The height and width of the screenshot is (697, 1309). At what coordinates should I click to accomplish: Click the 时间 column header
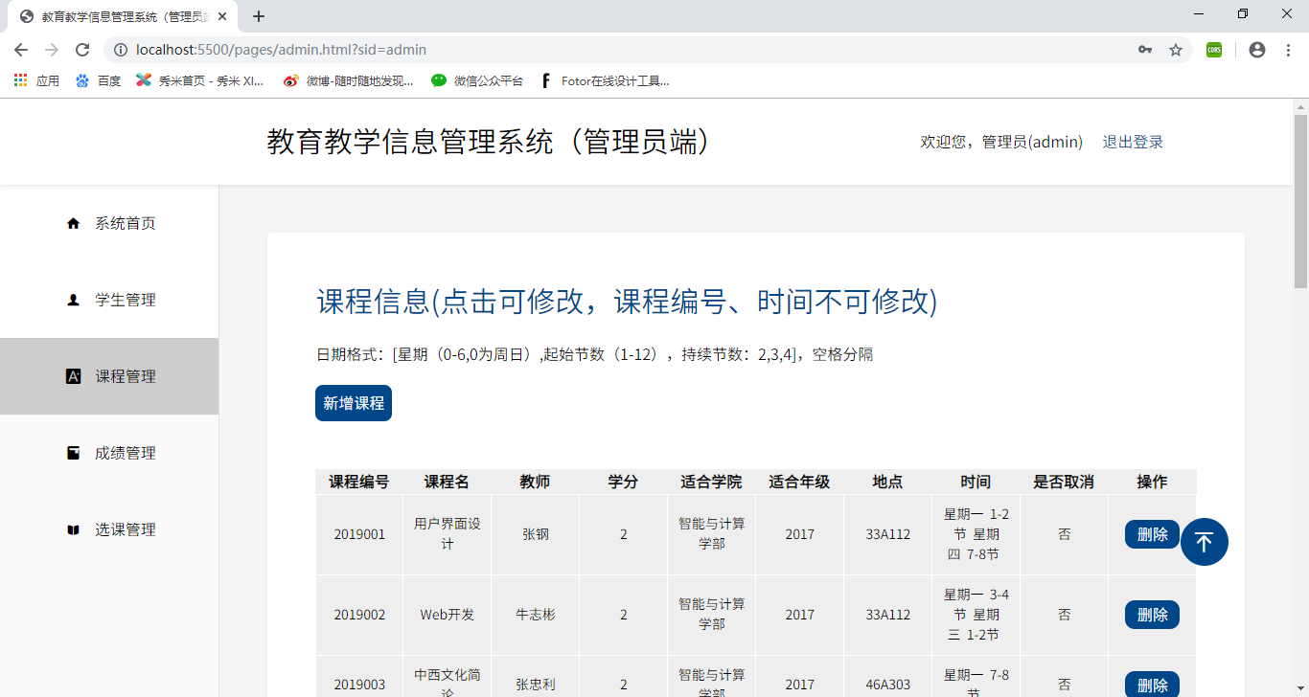[x=976, y=482]
